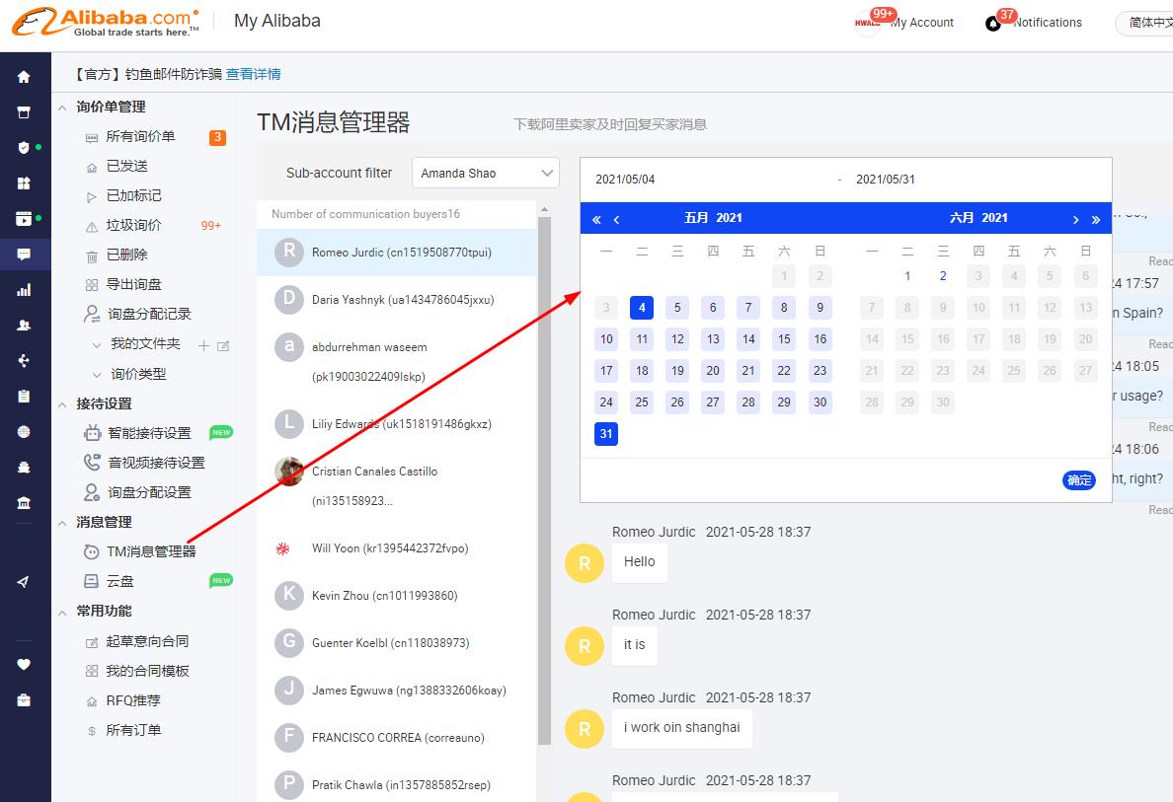Open the storefront icon in the sidebar
Viewport: 1173px width, 802px height.
tap(24, 112)
